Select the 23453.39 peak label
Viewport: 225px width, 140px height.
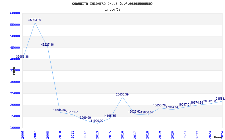pos(122,94)
